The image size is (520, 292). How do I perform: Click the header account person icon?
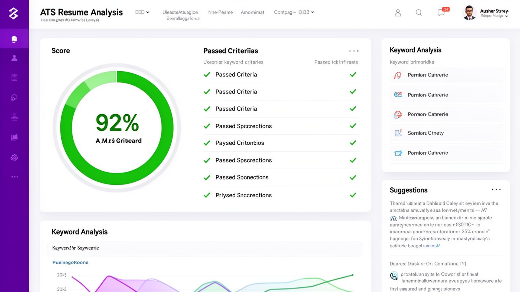click(x=398, y=13)
